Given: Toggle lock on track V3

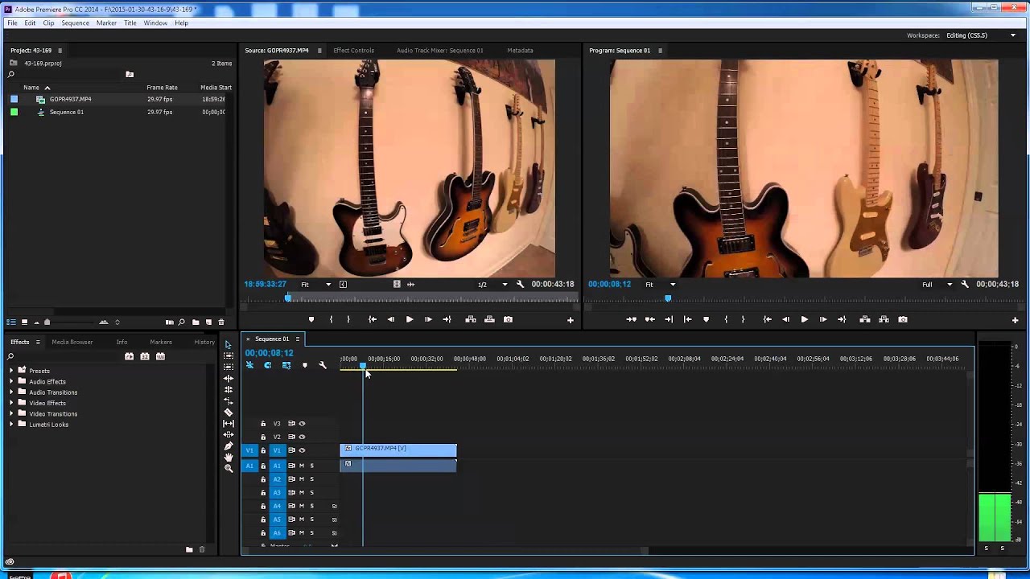Looking at the screenshot, I should pyautogui.click(x=263, y=424).
